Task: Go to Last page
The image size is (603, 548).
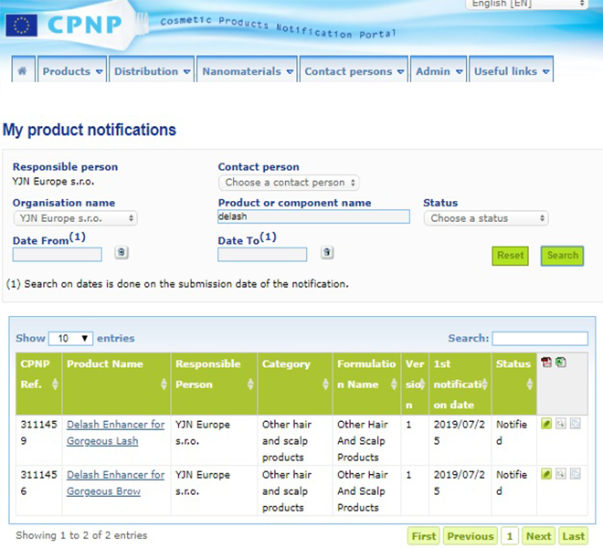Action: pyautogui.click(x=574, y=536)
